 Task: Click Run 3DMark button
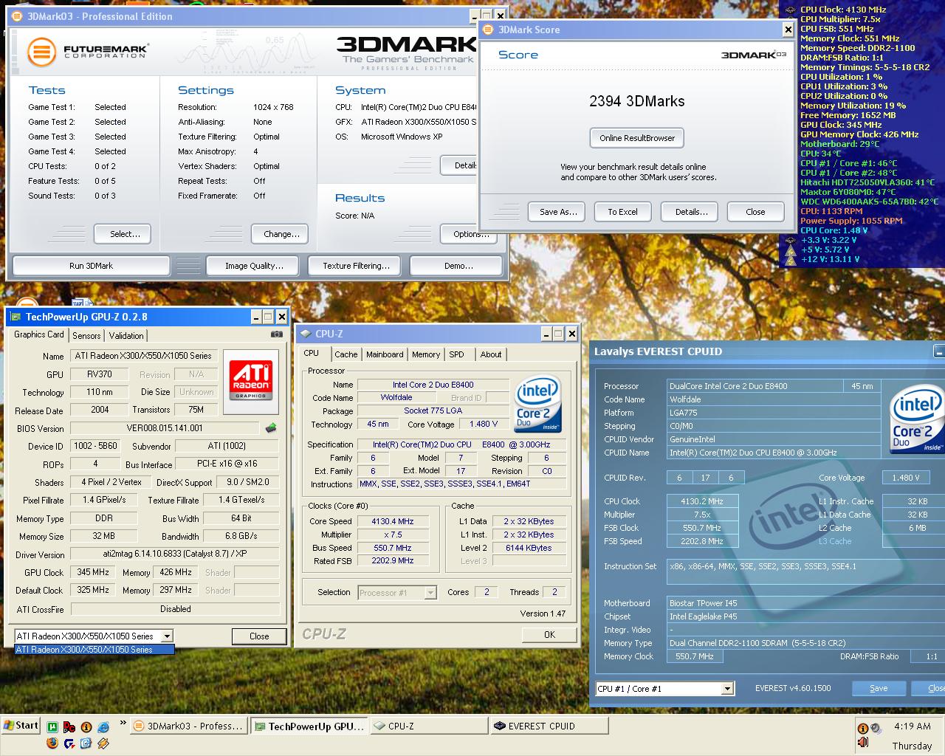(x=92, y=266)
